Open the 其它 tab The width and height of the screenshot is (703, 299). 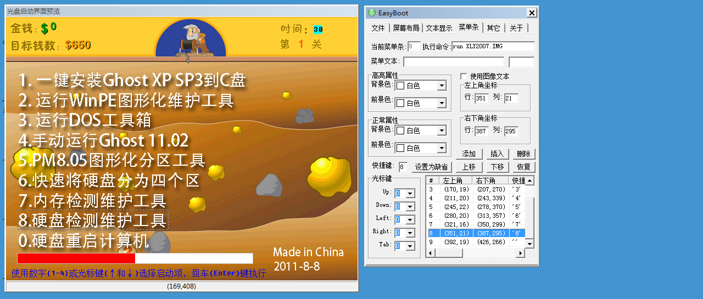tap(493, 28)
